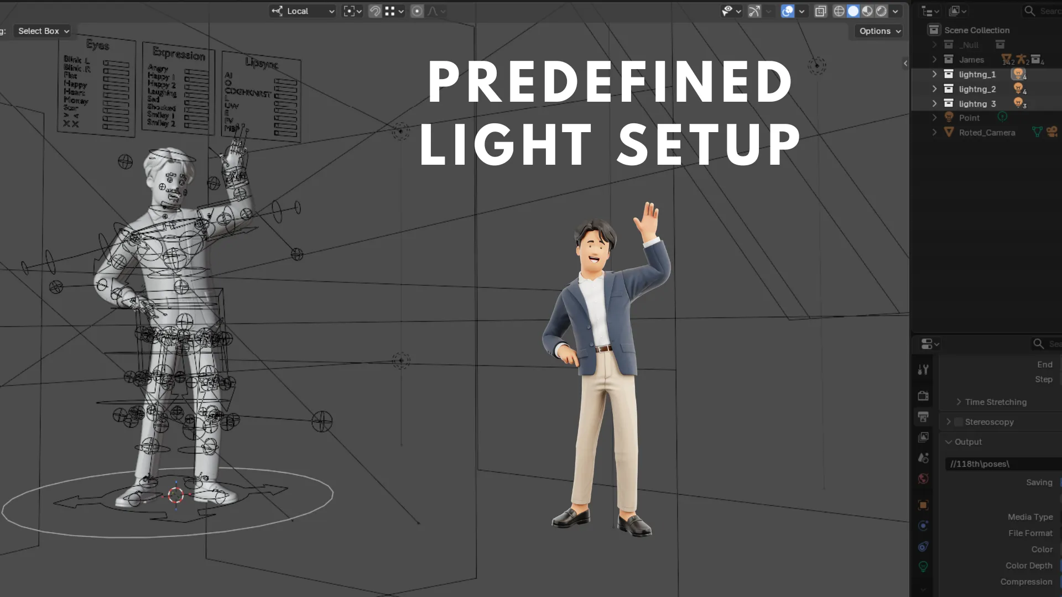Image resolution: width=1062 pixels, height=597 pixels.
Task: Open the snapping options grid dropdown
Action: coord(395,11)
